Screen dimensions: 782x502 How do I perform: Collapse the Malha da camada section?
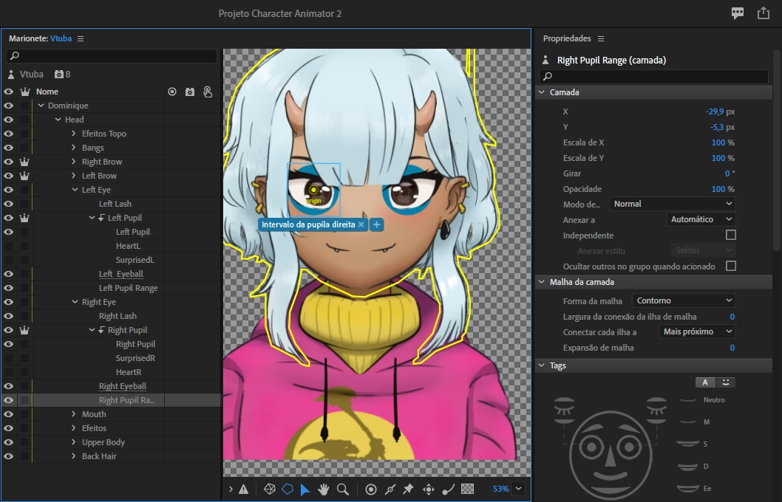coord(542,282)
